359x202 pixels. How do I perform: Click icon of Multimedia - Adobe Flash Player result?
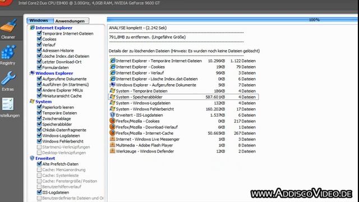pos(112,145)
